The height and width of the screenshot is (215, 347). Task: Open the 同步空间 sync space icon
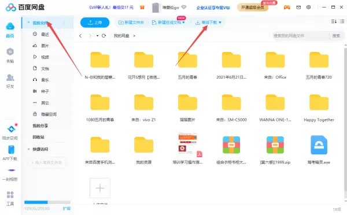click(11, 129)
